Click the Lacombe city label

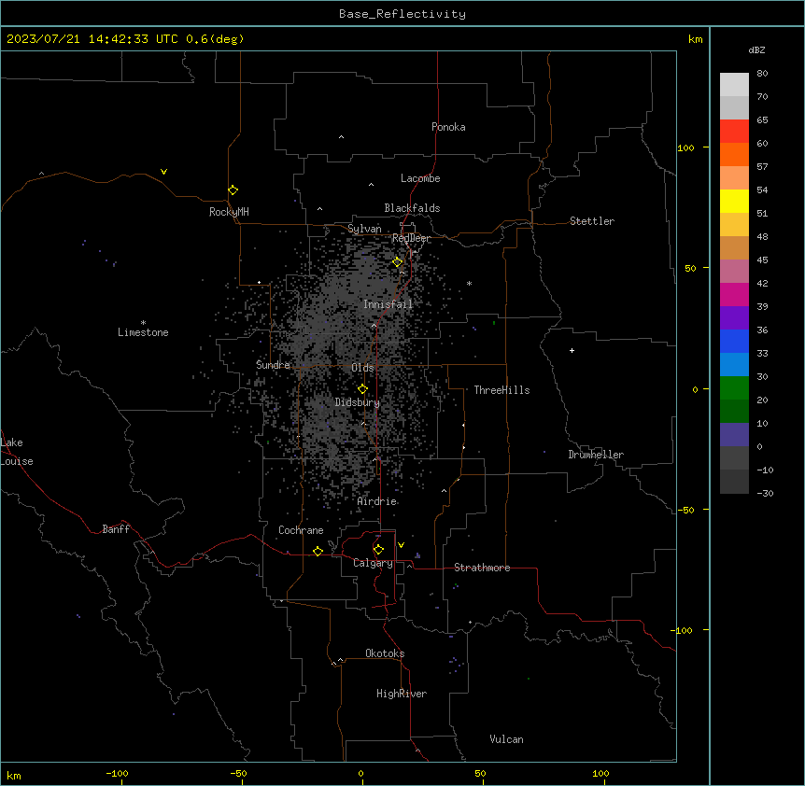pyautogui.click(x=420, y=178)
